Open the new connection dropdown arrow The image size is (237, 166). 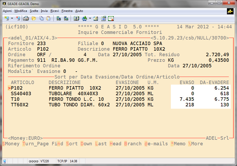pos(12,19)
